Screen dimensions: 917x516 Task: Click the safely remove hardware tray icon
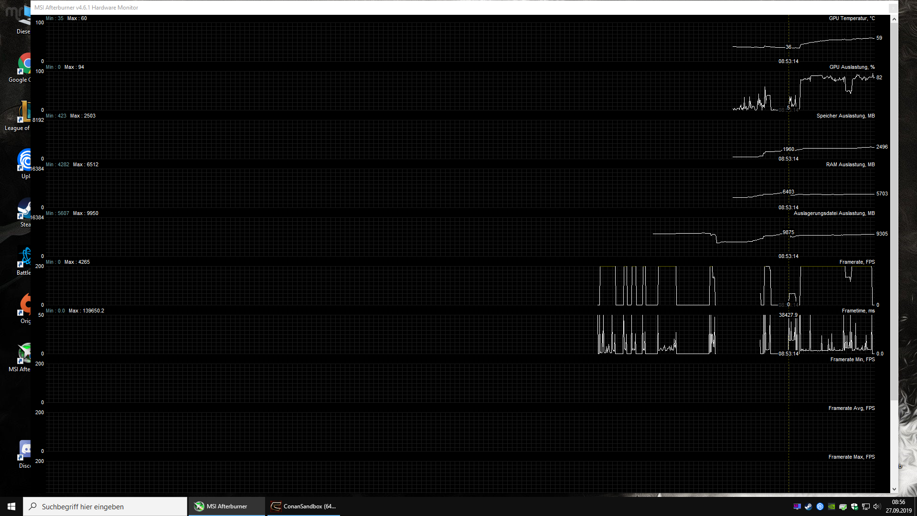pos(843,506)
